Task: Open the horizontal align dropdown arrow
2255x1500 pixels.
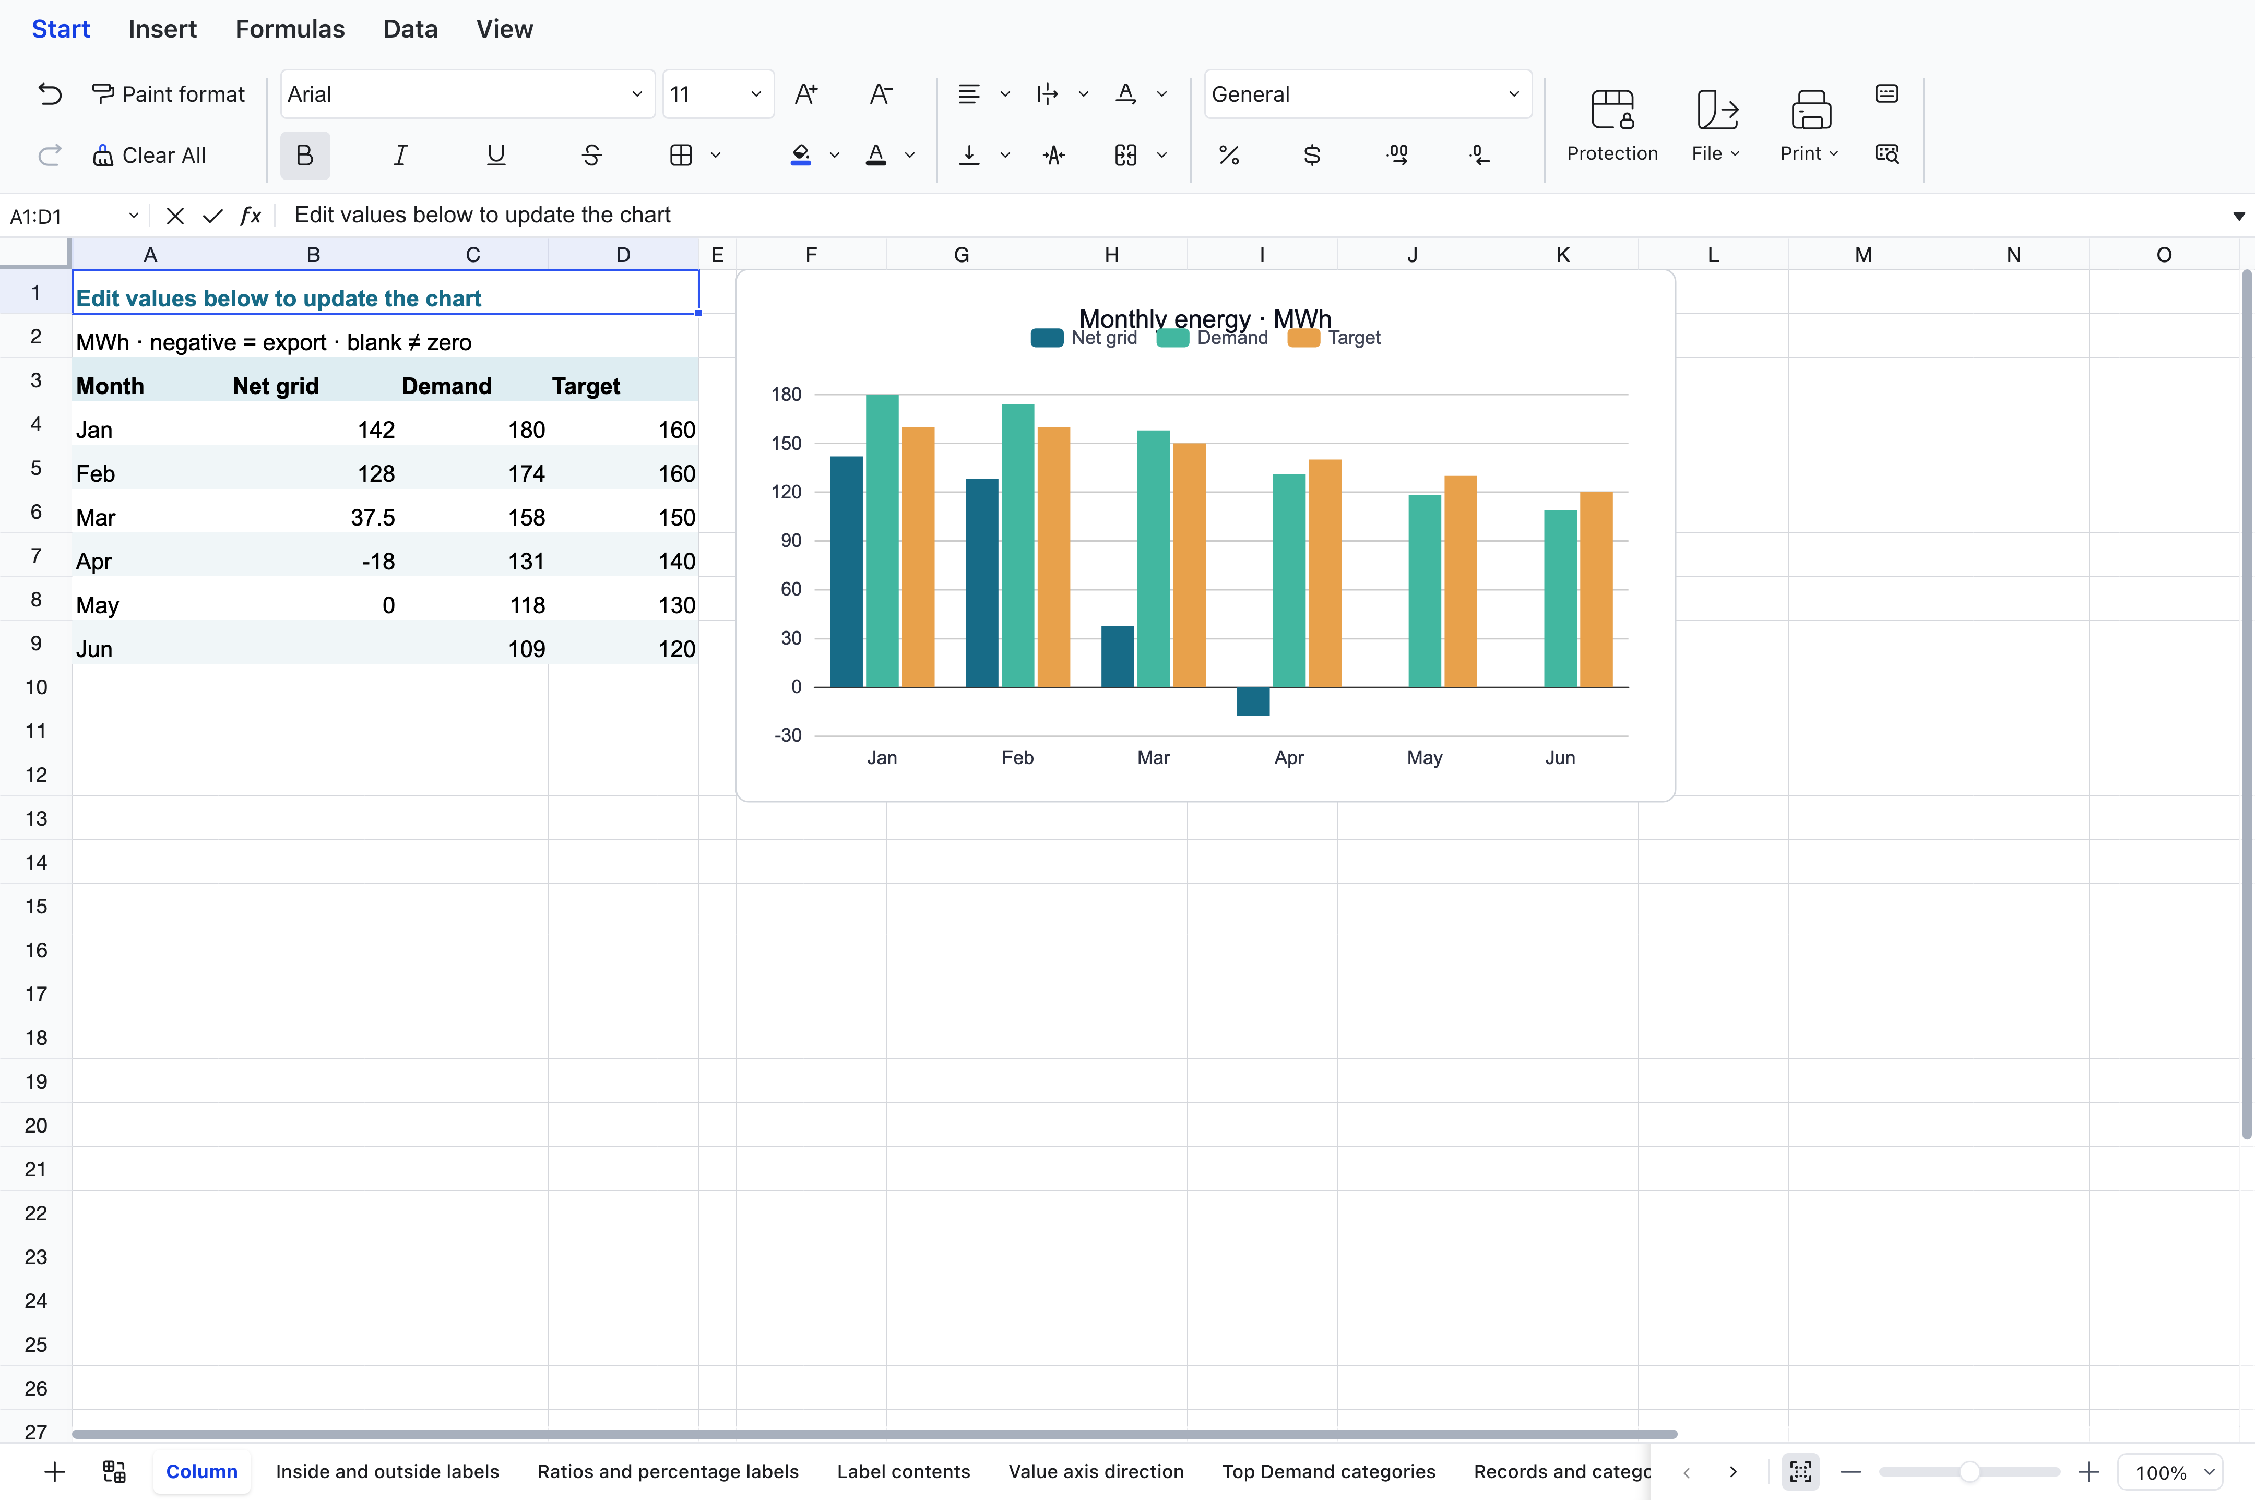Action: [1005, 94]
